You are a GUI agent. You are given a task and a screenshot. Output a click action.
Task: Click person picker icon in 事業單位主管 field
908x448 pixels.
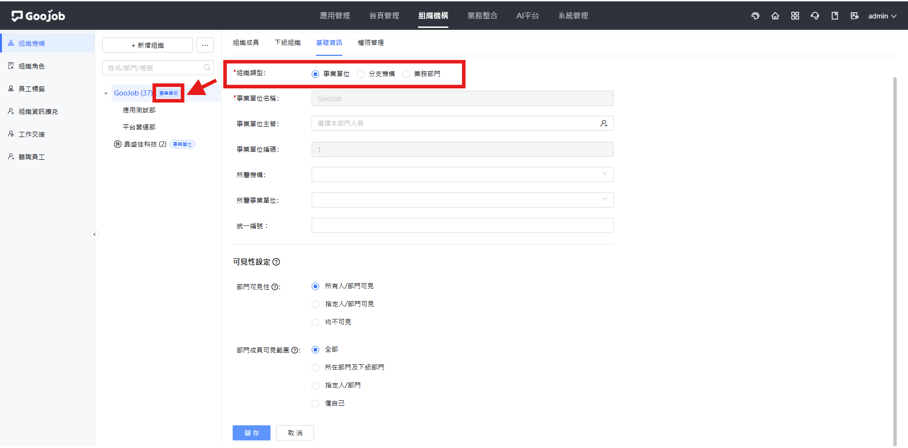coord(604,123)
